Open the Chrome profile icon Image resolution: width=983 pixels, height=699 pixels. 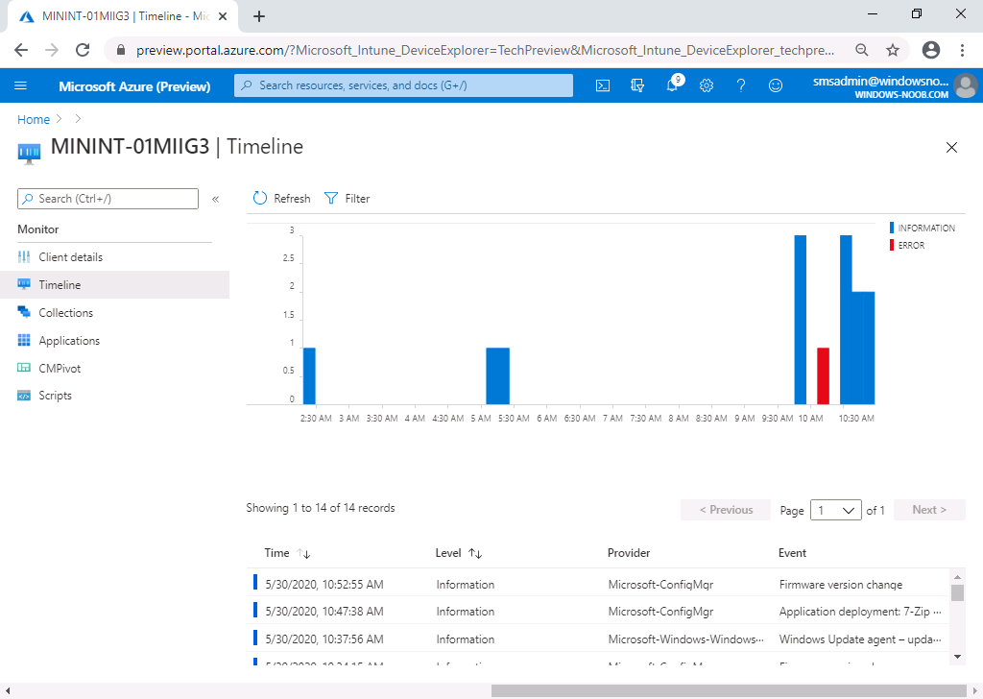[x=931, y=50]
